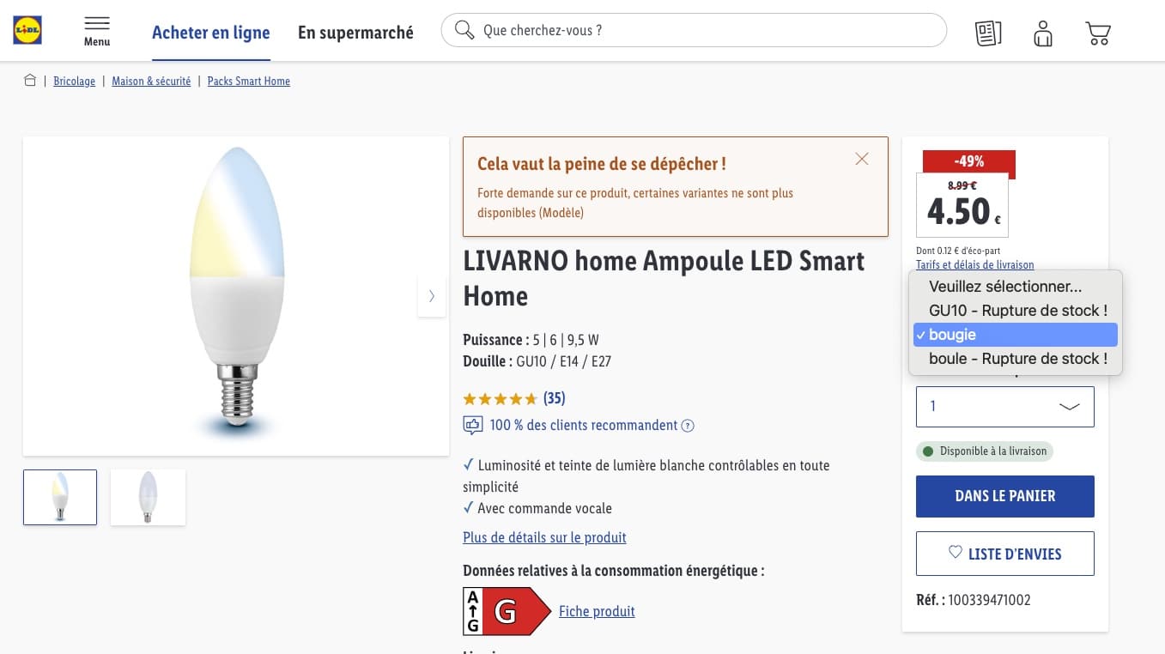
Task: Open the leaflet catalogue icon
Action: coord(988,33)
